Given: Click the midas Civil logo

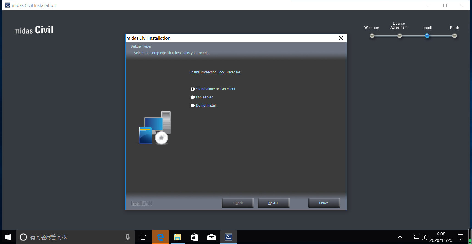Looking at the screenshot, I should pos(34,30).
